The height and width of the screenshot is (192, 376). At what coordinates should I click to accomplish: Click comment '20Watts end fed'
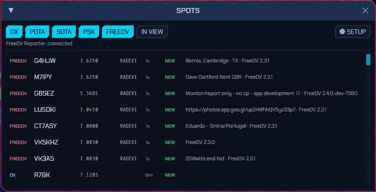(205, 158)
